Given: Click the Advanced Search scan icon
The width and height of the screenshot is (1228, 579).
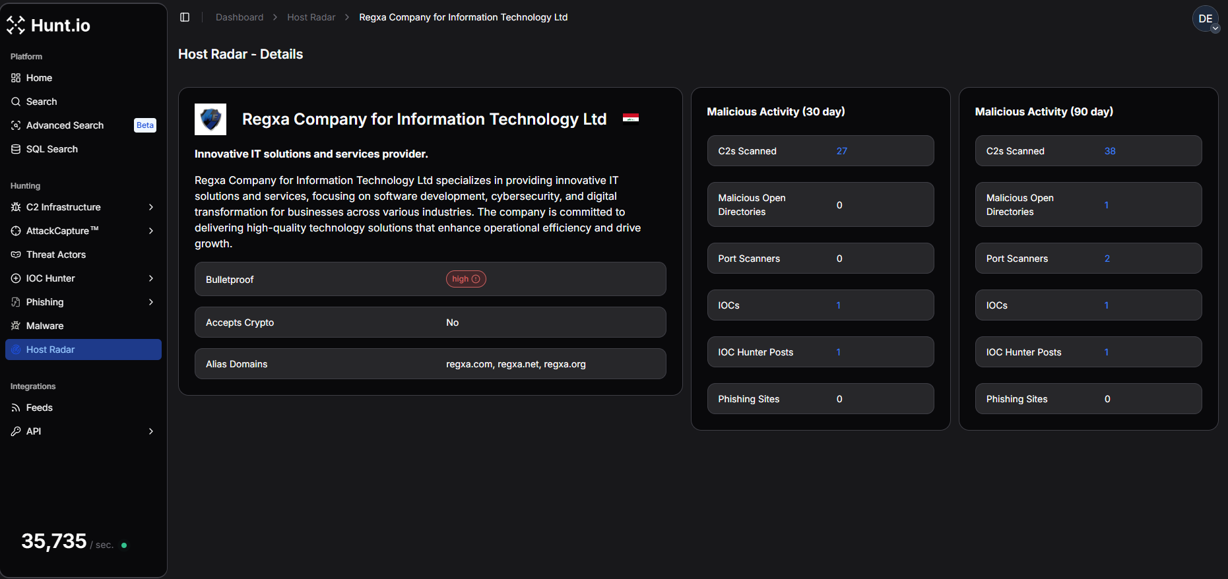Looking at the screenshot, I should [16, 125].
